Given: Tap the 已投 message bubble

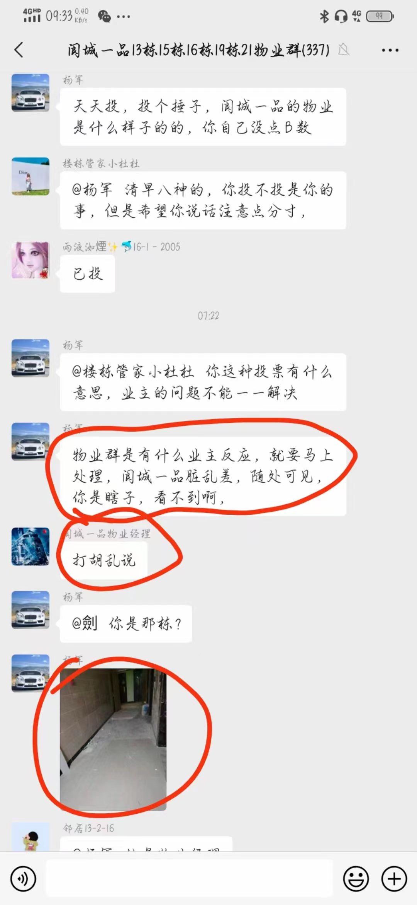Looking at the screenshot, I should (88, 274).
